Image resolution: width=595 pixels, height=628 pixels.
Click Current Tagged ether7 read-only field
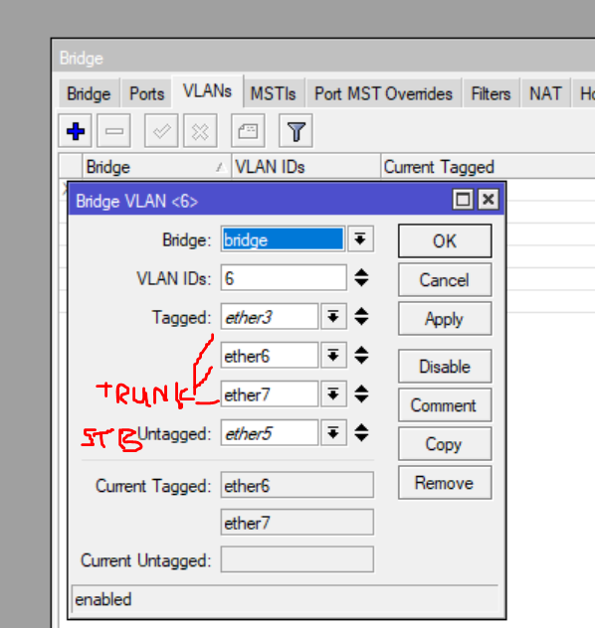pos(297,523)
